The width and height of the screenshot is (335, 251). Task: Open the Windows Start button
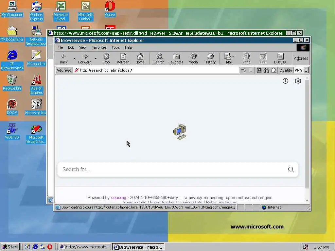[x=10, y=247]
